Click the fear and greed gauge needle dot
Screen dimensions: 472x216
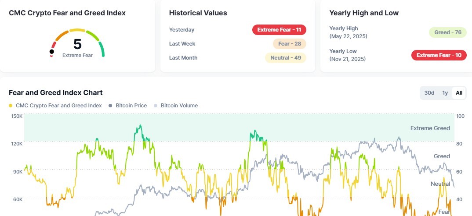point(52,52)
